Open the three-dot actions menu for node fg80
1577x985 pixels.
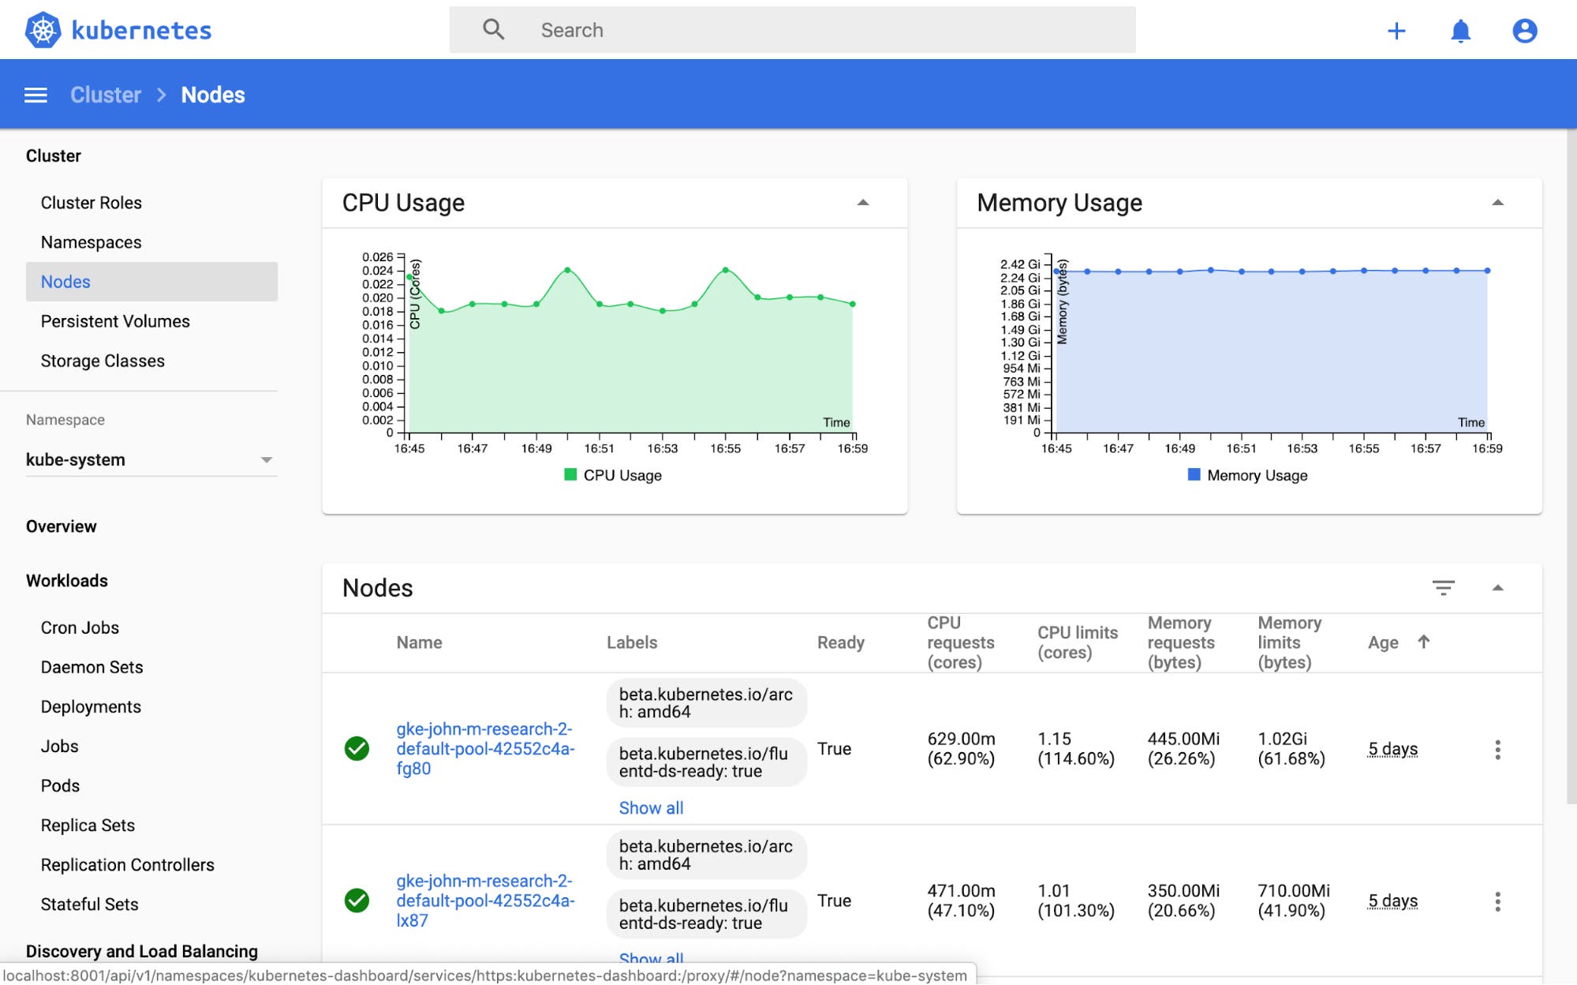tap(1497, 749)
